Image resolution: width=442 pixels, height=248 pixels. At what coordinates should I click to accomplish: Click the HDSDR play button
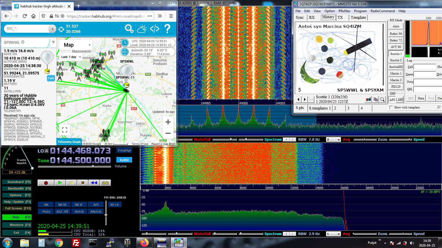60,183
